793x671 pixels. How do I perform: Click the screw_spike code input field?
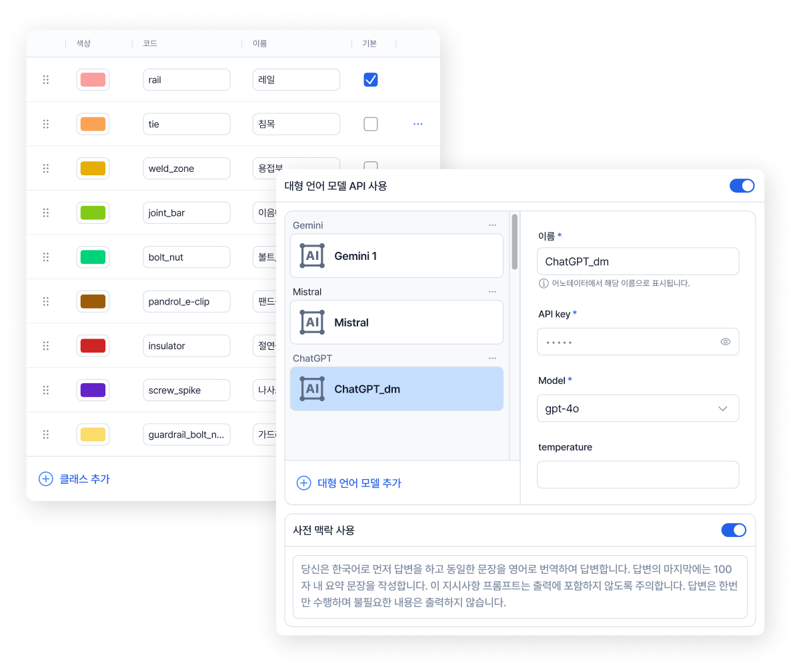click(187, 390)
